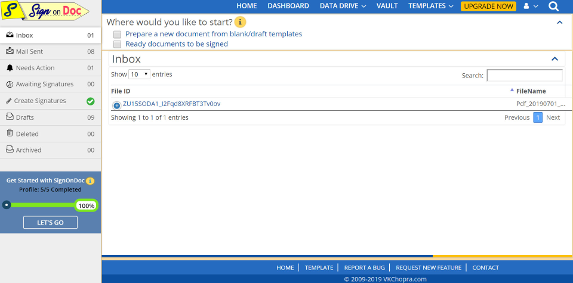Open VAULT from the top navigation
The image size is (573, 283).
(387, 6)
